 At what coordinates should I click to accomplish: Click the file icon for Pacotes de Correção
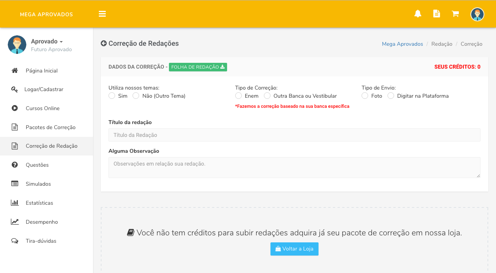coord(15,127)
